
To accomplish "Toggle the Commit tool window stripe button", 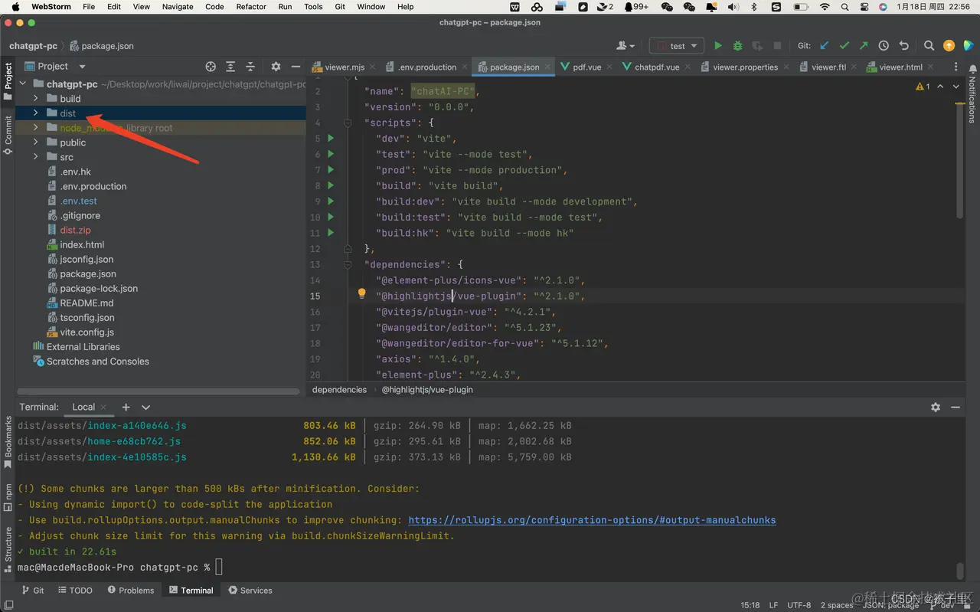I will coord(8,135).
